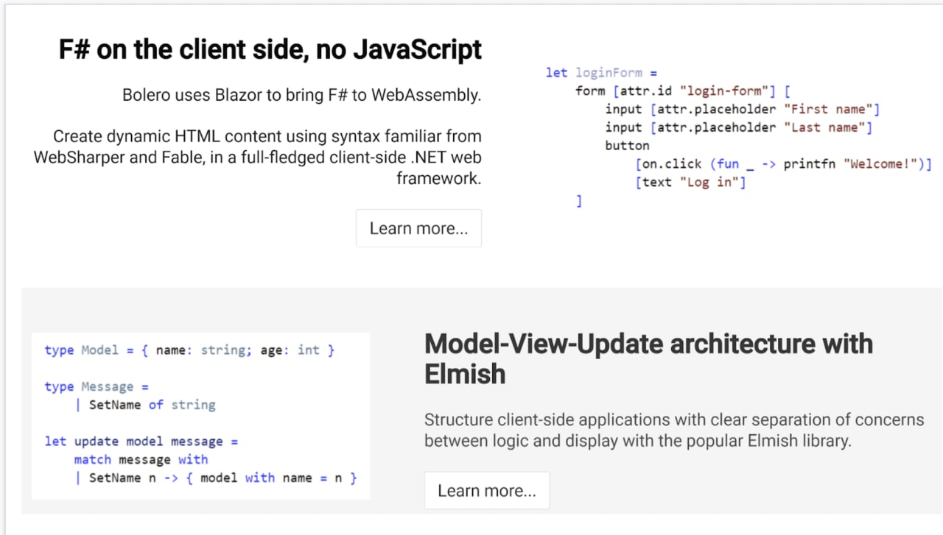
Task: Click the sentence "Bolero uses Blazor to bring F# to WebAssembly."
Action: click(302, 95)
